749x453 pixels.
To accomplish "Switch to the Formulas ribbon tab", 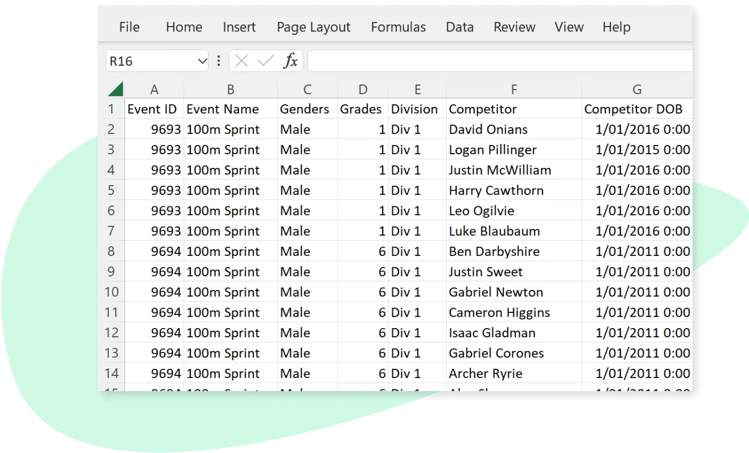I will tap(398, 27).
